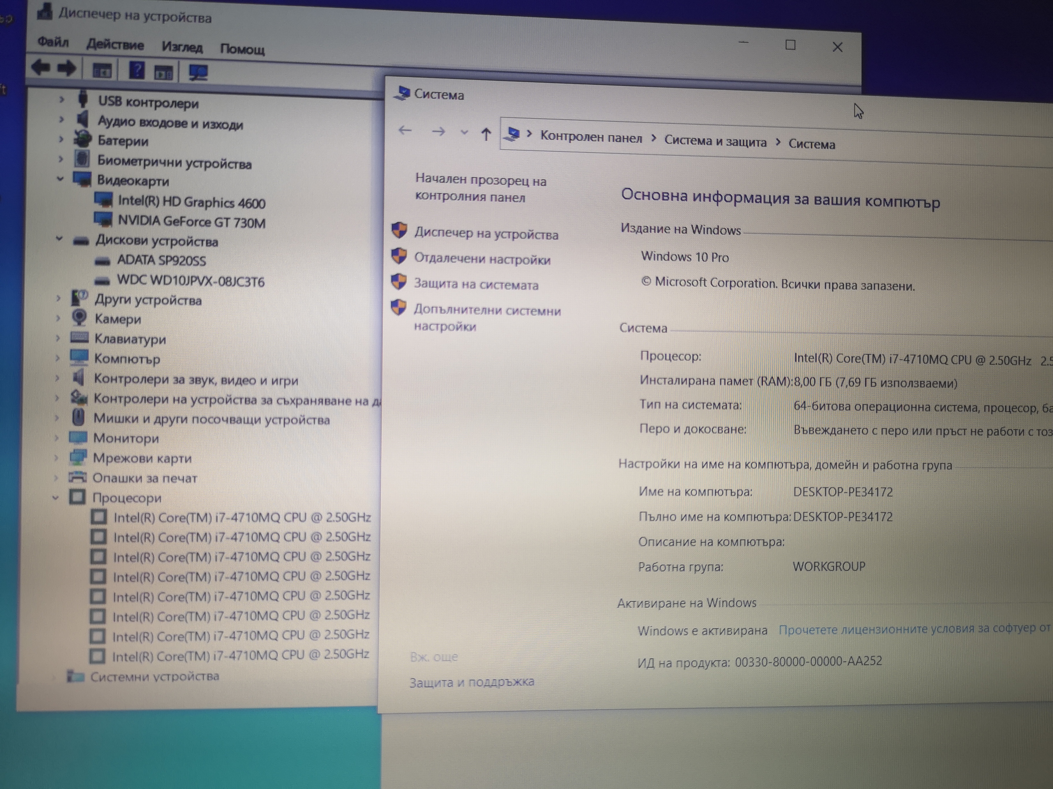Expand the Камери node
Viewport: 1053px width, 789px height.
[x=58, y=318]
